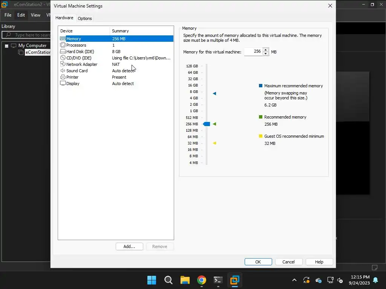Click the My Computer monitor icon in Library

14,46
